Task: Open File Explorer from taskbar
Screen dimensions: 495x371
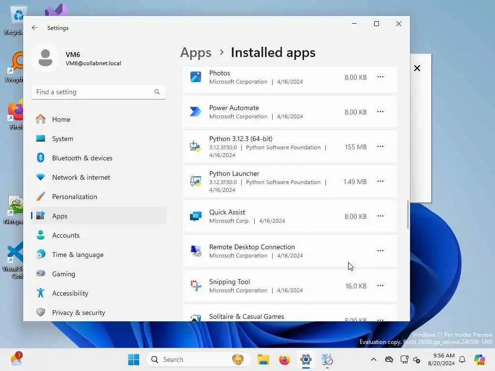Action: point(263,359)
